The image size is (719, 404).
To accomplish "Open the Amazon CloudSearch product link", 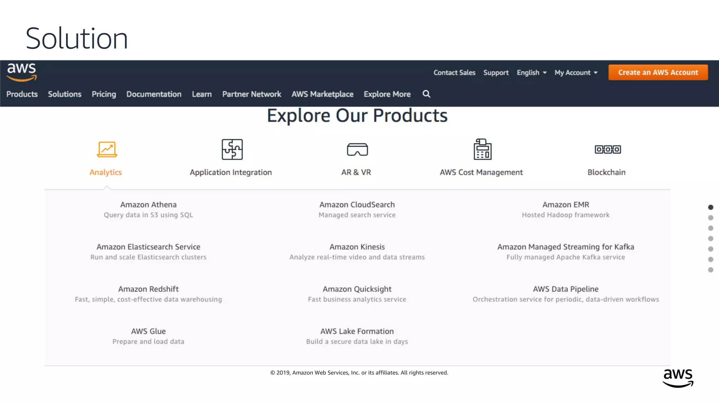I will 357,204.
